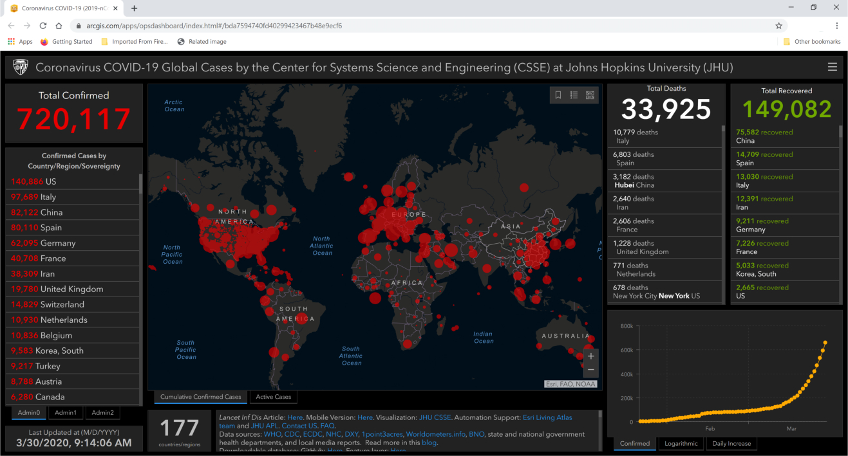Select US in the confirmed cases list

[72, 181]
